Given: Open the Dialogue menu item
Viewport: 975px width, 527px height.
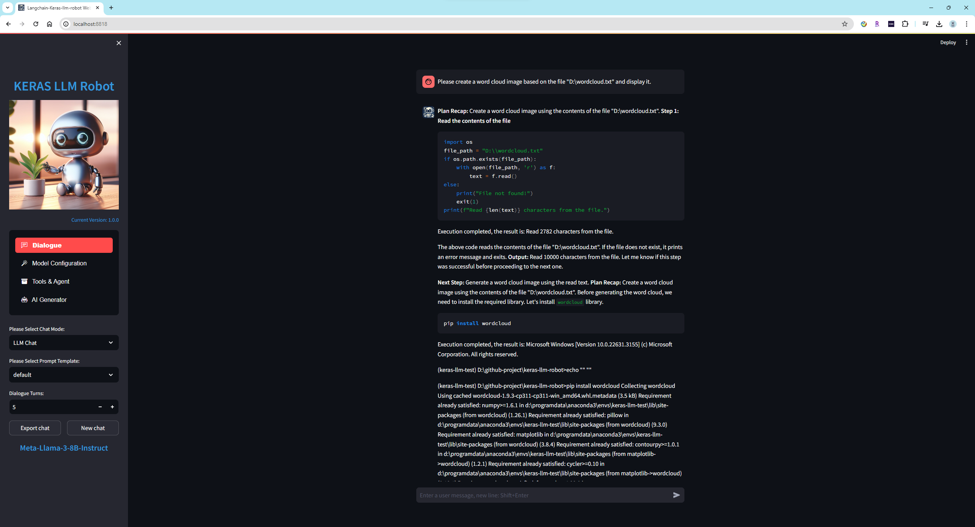Looking at the screenshot, I should tap(64, 245).
